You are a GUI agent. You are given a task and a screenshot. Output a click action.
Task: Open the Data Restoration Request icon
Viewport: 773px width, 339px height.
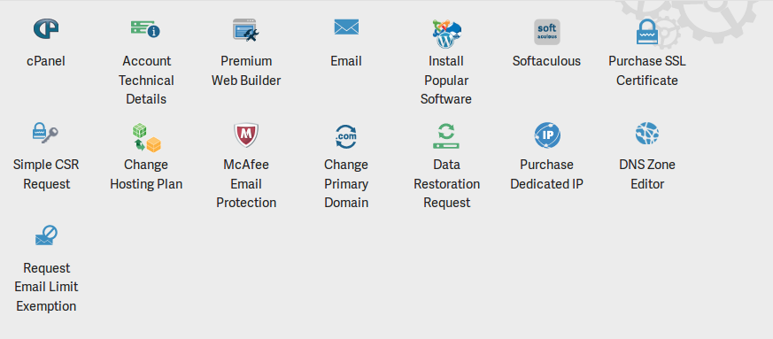point(446,136)
